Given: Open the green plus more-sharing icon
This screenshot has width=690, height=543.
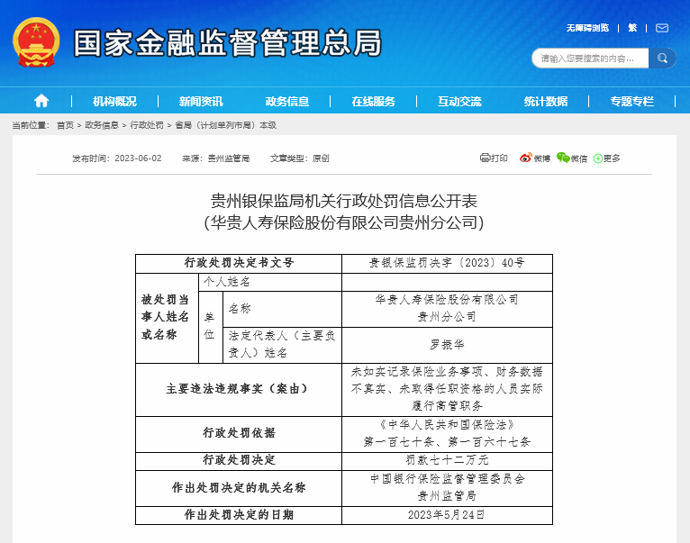Looking at the screenshot, I should pyautogui.click(x=597, y=158).
